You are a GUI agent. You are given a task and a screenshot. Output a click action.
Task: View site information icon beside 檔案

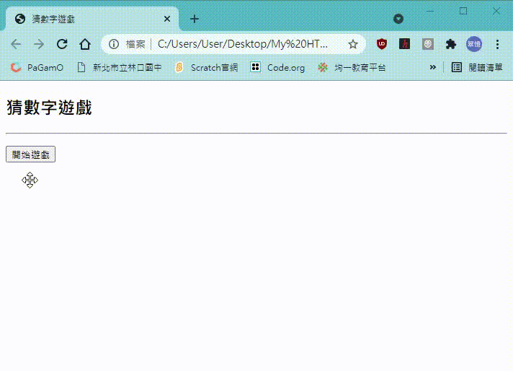pyautogui.click(x=114, y=44)
